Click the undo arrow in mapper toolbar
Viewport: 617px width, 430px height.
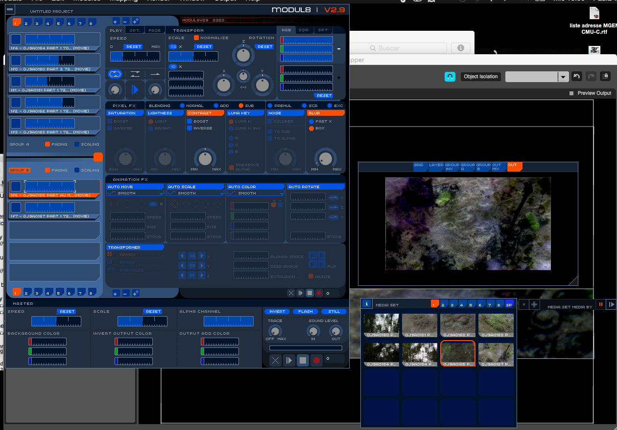(x=577, y=77)
